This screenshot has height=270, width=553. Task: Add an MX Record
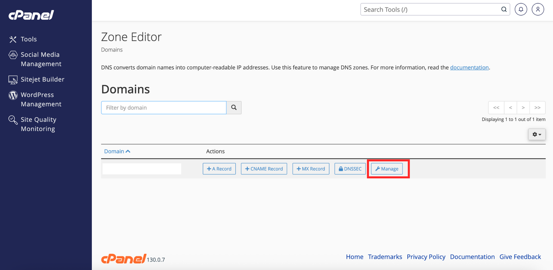pyautogui.click(x=311, y=169)
